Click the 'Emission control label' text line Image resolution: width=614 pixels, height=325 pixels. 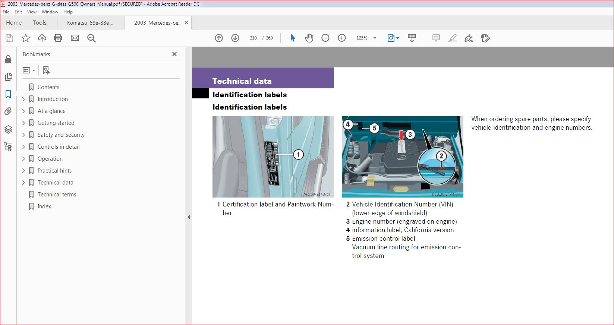383,239
